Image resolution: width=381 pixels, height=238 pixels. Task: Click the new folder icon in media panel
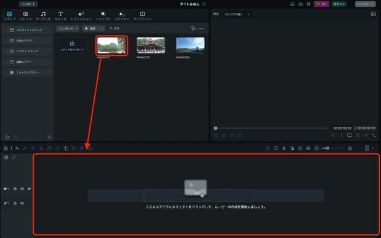[7, 137]
